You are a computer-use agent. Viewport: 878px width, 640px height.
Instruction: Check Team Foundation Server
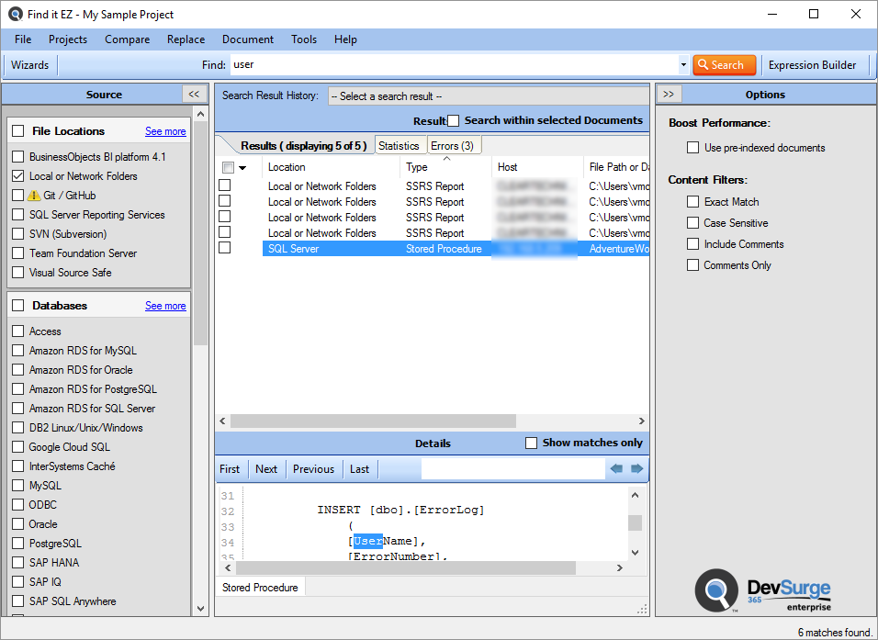tap(18, 253)
